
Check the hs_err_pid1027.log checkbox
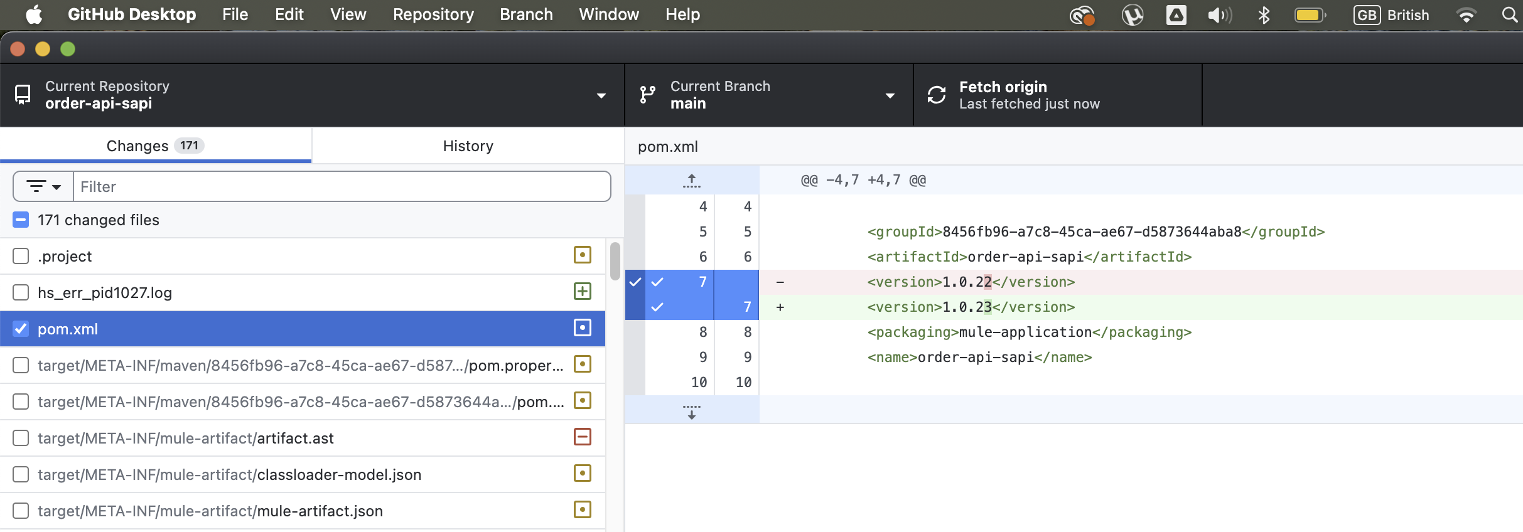(x=21, y=292)
